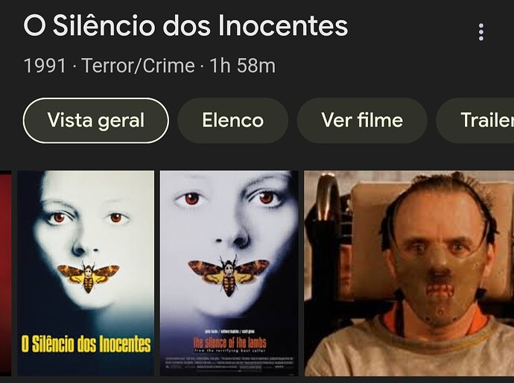514x383 pixels.
Task: Click the credits block on the English poster
Action: point(229,364)
